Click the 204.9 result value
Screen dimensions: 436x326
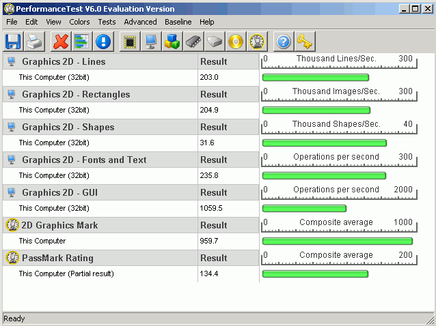pos(209,110)
